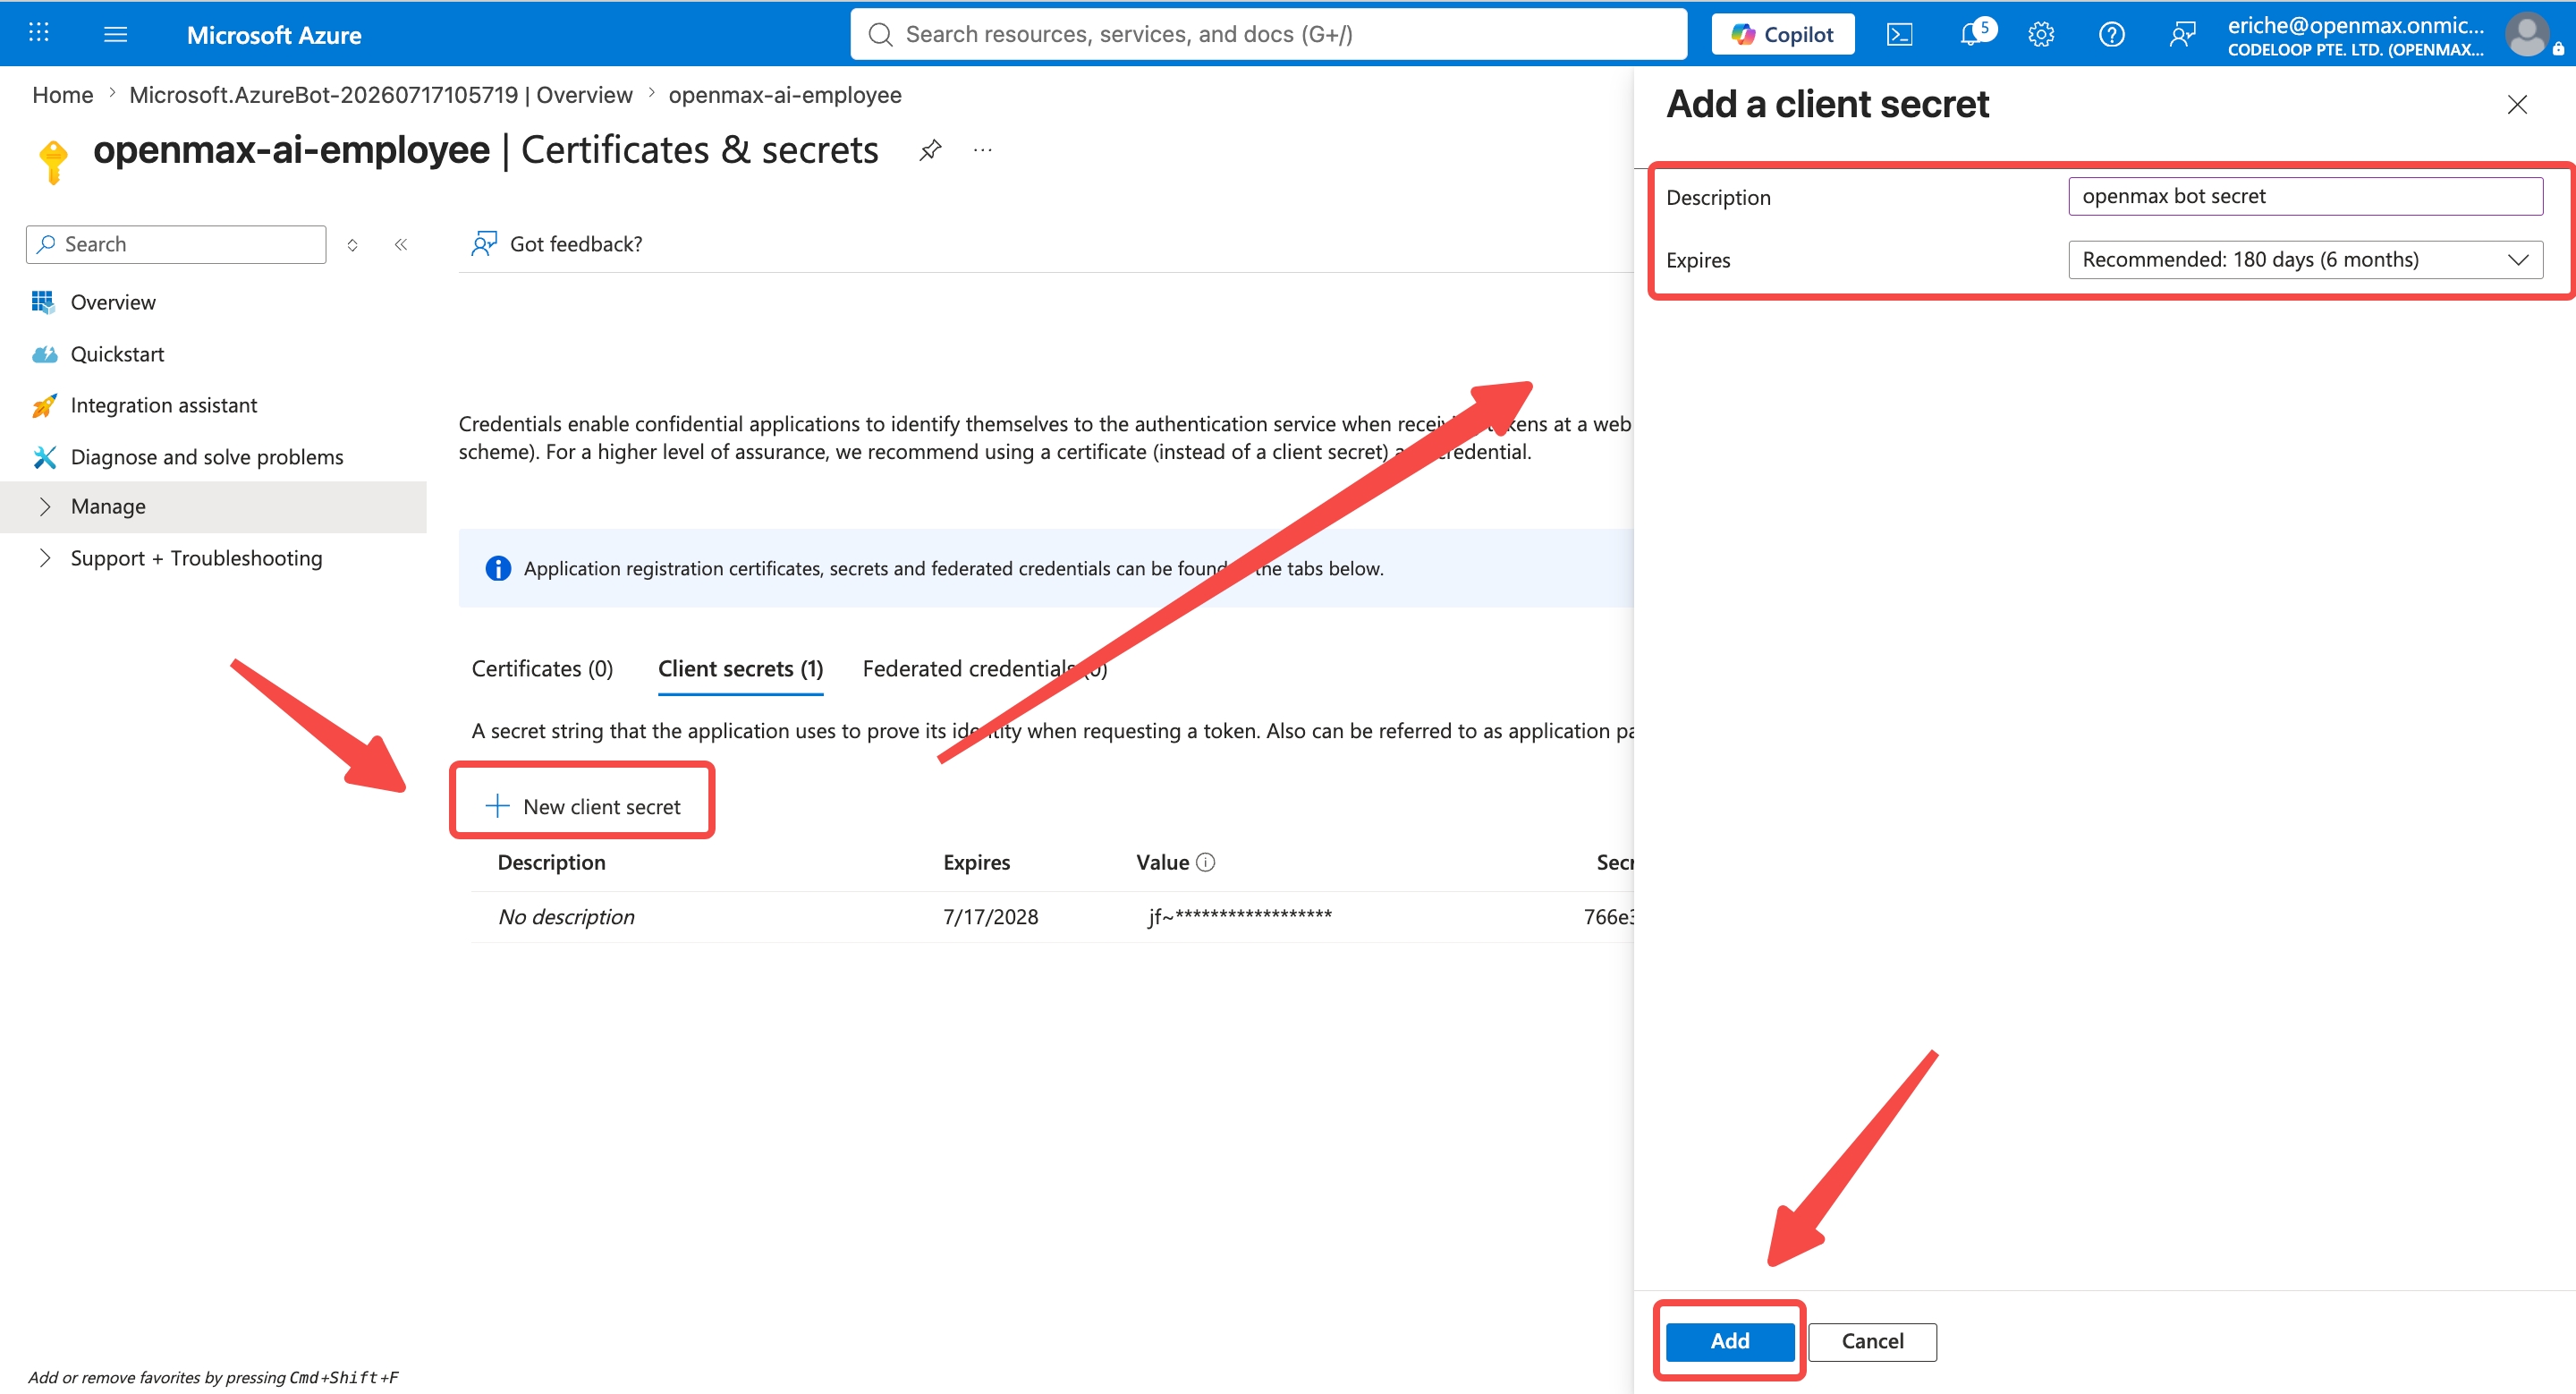Click the Add button
The width and height of the screenshot is (2576, 1394).
tap(1729, 1340)
